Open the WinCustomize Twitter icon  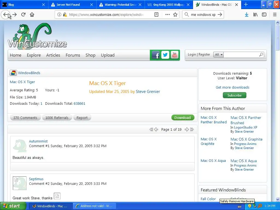[165, 55]
